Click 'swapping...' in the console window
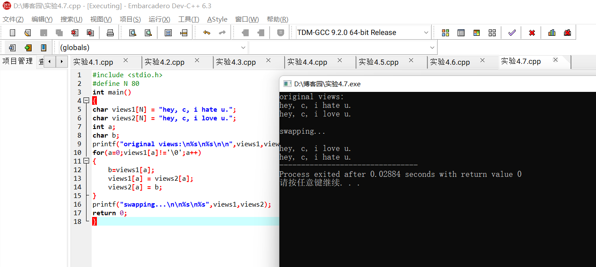The width and height of the screenshot is (596, 267). 302,132
